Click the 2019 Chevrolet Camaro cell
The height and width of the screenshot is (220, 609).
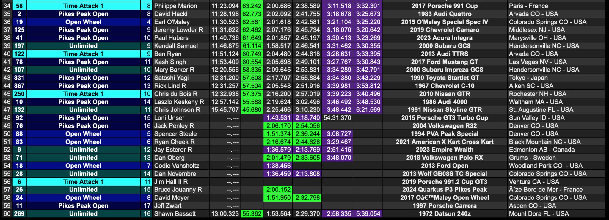pyautogui.click(x=445, y=30)
